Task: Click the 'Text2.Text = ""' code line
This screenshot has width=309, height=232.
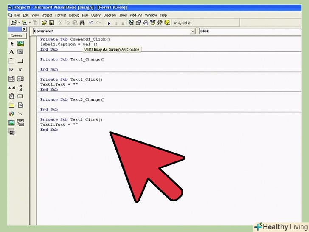Action: tap(59, 124)
